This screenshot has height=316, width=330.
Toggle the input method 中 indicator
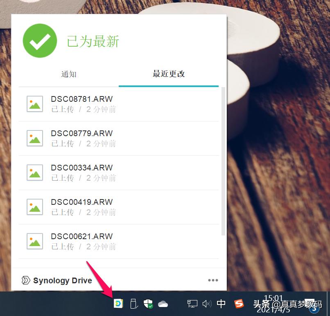click(221, 304)
